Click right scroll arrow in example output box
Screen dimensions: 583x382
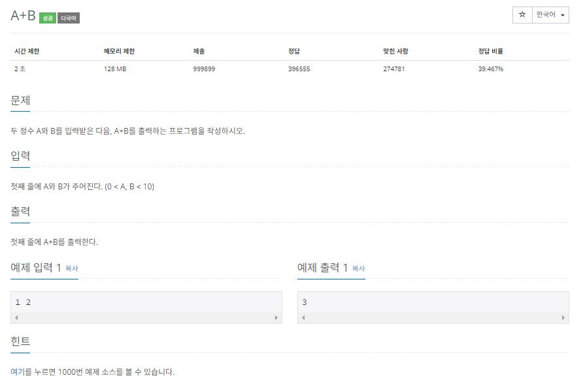click(563, 317)
